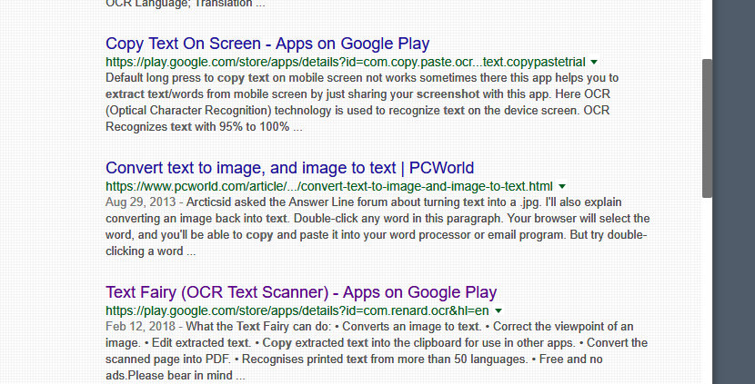Expand dropdown arrow beside pcworld.com URL
This screenshot has height=384, width=755.
pyautogui.click(x=561, y=186)
